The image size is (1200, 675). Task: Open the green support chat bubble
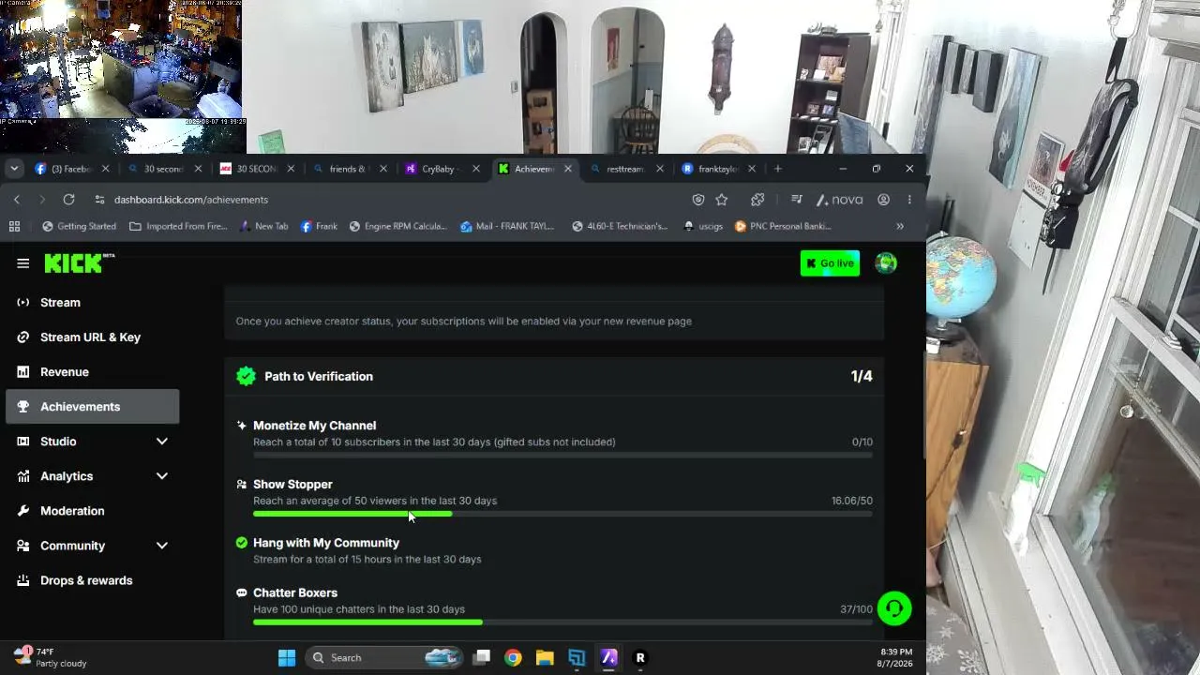click(894, 608)
